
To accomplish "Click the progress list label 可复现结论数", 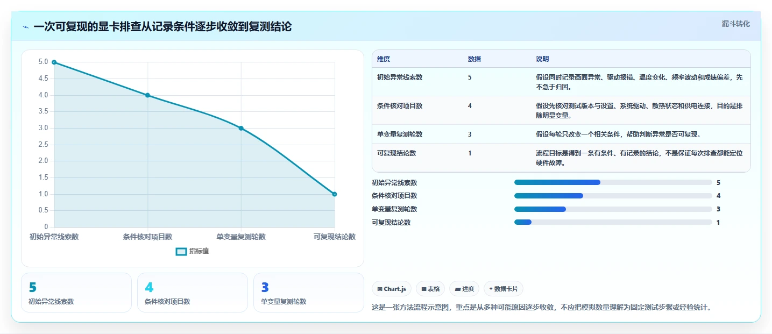I will tap(391, 222).
